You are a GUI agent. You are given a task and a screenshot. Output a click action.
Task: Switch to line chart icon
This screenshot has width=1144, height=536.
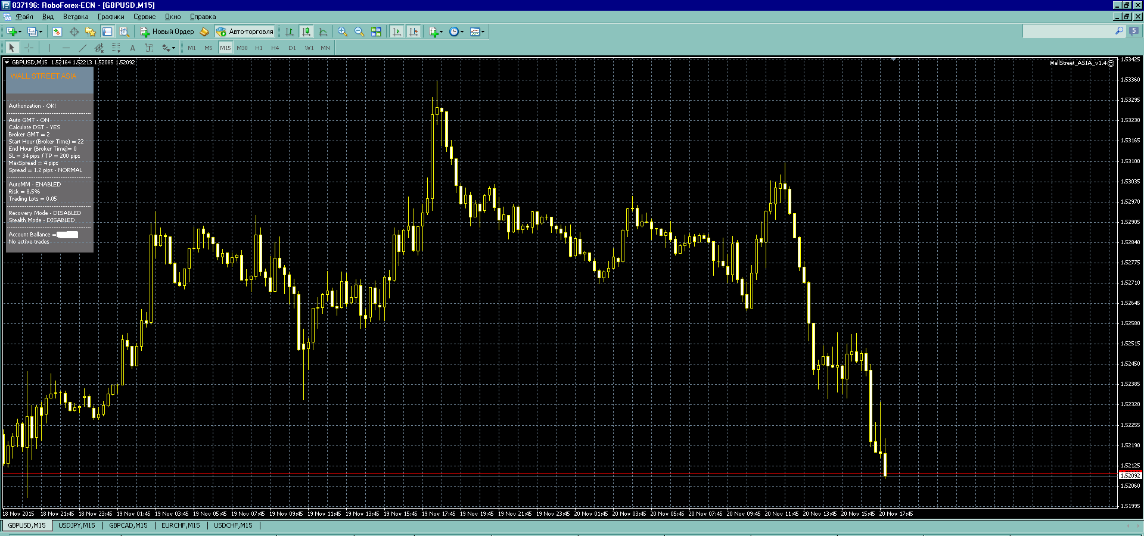(323, 32)
